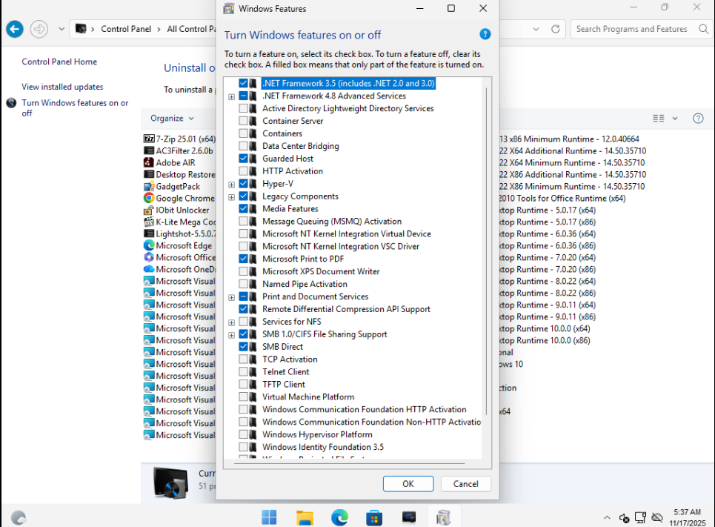Image resolution: width=715 pixels, height=527 pixels.
Task: Expand the Hyper-V feature tree
Action: (x=232, y=184)
